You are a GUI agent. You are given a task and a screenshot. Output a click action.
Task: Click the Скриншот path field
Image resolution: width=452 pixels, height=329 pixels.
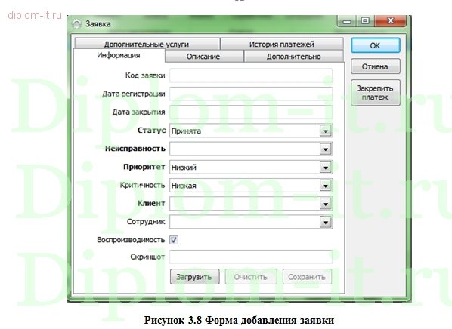click(x=251, y=257)
